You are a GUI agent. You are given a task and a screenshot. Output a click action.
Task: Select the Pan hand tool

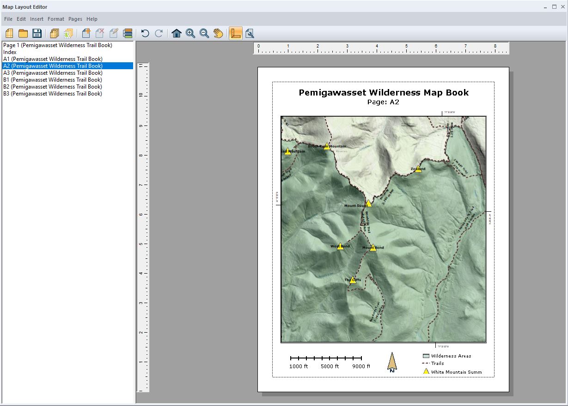click(x=218, y=33)
